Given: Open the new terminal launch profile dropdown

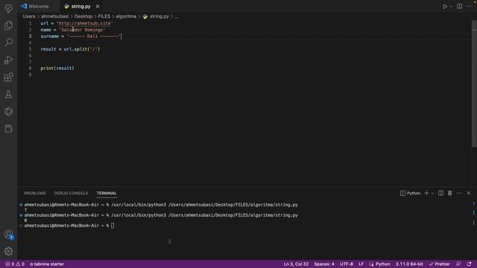Looking at the screenshot, I should click(x=432, y=194).
